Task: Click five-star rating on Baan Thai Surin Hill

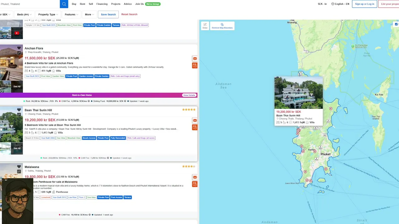Action: coord(189,110)
